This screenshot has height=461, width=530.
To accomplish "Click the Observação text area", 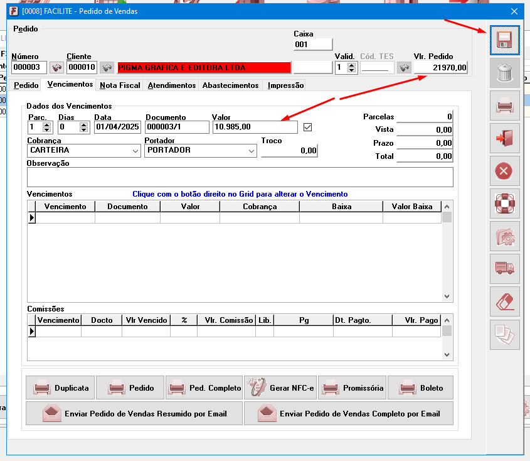I will point(240,177).
